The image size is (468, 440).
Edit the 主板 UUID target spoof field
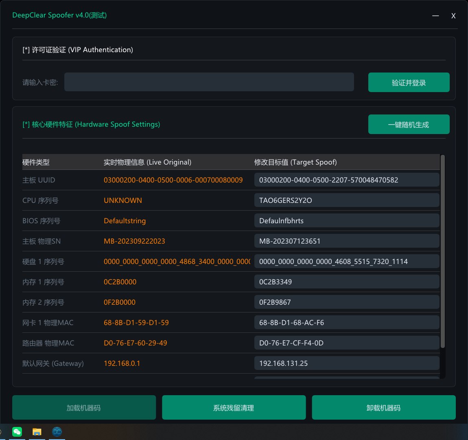346,180
